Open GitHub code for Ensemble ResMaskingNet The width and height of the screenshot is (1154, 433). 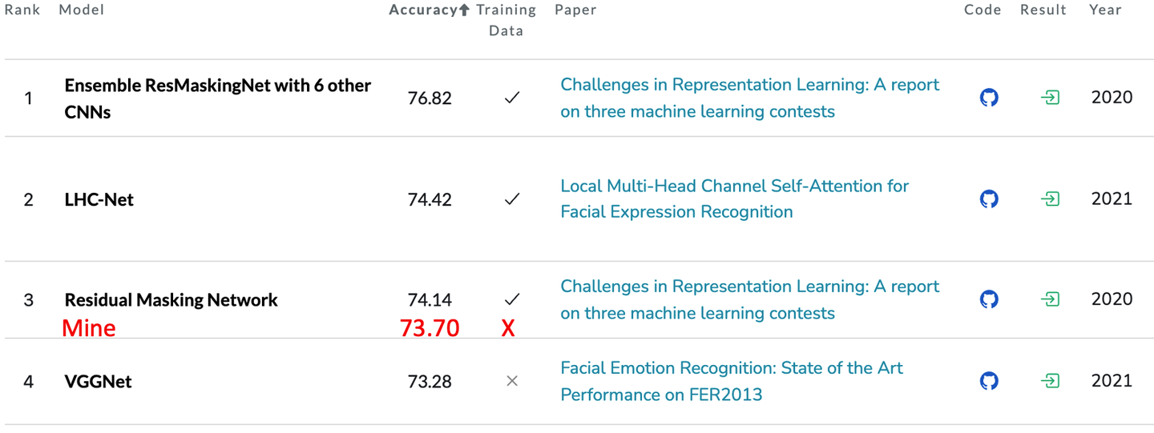989,98
